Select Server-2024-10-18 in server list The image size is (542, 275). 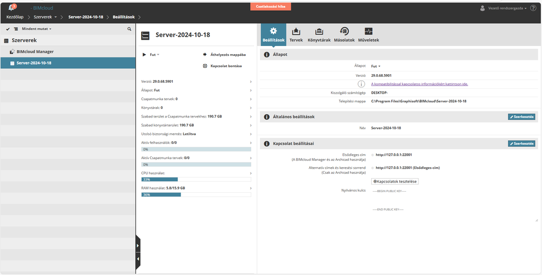[68, 63]
